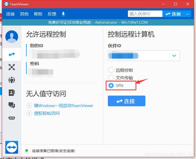The height and width of the screenshot is (159, 196).
Task: Open 随Windows一同启动TeamViewer link
Action: pyautogui.click(x=64, y=106)
